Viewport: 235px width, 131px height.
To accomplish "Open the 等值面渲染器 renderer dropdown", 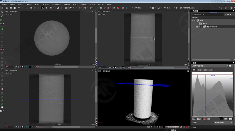I will pos(223,123).
